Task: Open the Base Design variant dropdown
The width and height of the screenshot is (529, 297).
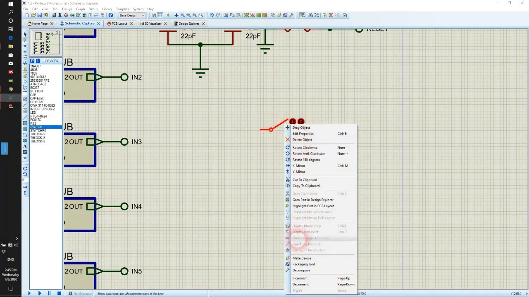Action: (x=132, y=15)
